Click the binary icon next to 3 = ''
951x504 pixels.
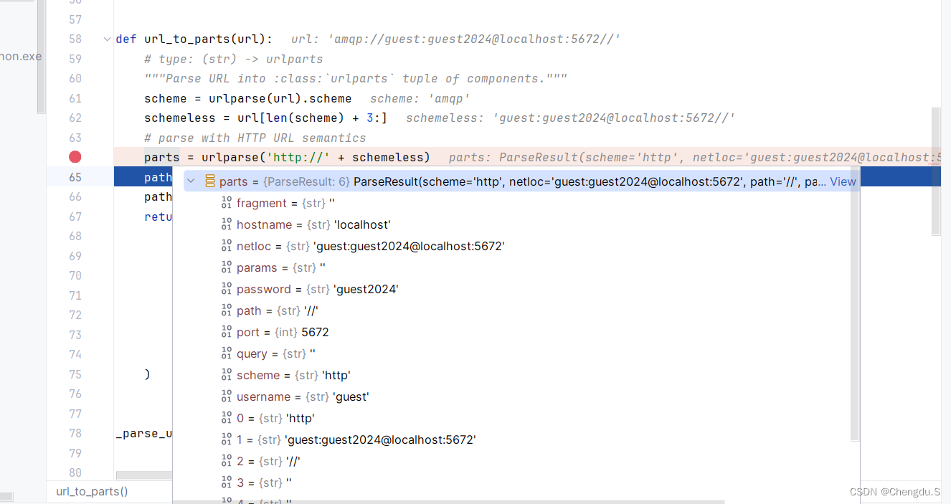[x=227, y=482]
